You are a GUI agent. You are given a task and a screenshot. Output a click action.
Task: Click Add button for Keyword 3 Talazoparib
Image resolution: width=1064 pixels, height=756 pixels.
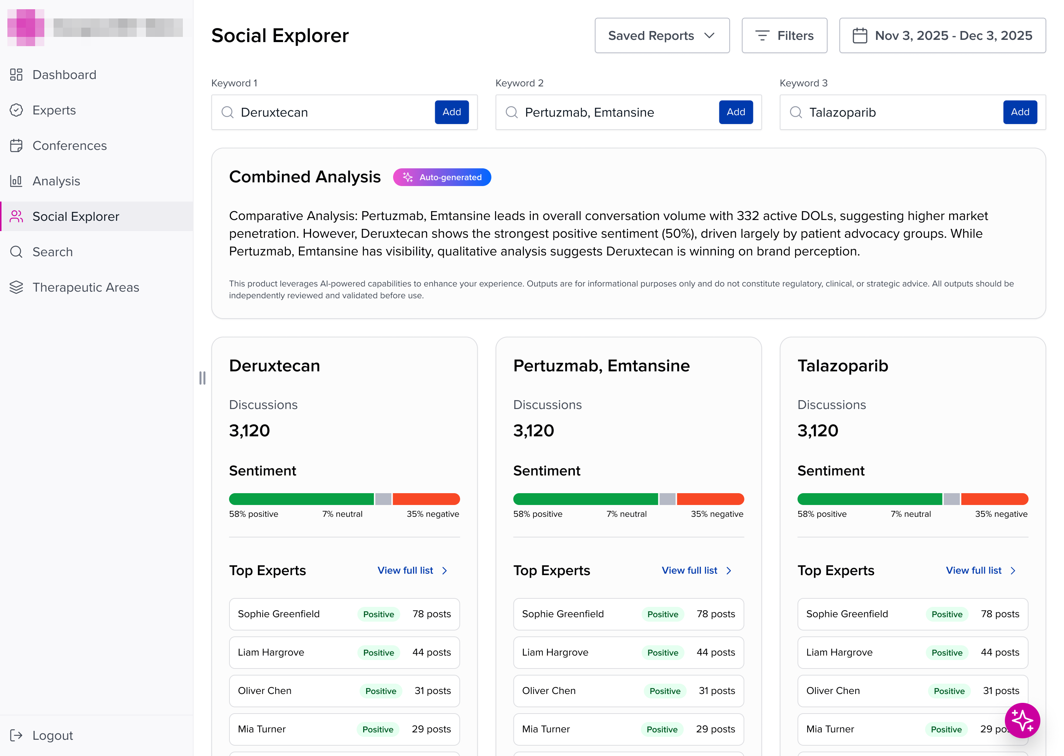pos(1020,112)
